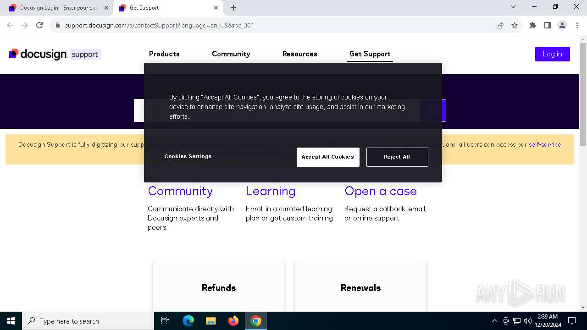Go forward using the browser forward arrow
The image size is (587, 330).
click(25, 25)
